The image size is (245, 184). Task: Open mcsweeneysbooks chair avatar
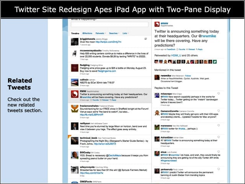75,53
